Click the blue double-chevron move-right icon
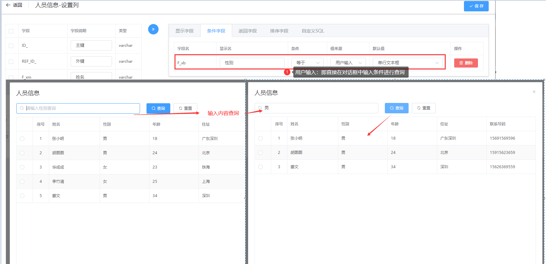 coord(153,29)
